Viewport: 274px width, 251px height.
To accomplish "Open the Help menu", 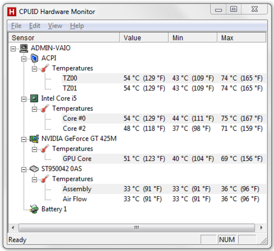I will (x=77, y=26).
